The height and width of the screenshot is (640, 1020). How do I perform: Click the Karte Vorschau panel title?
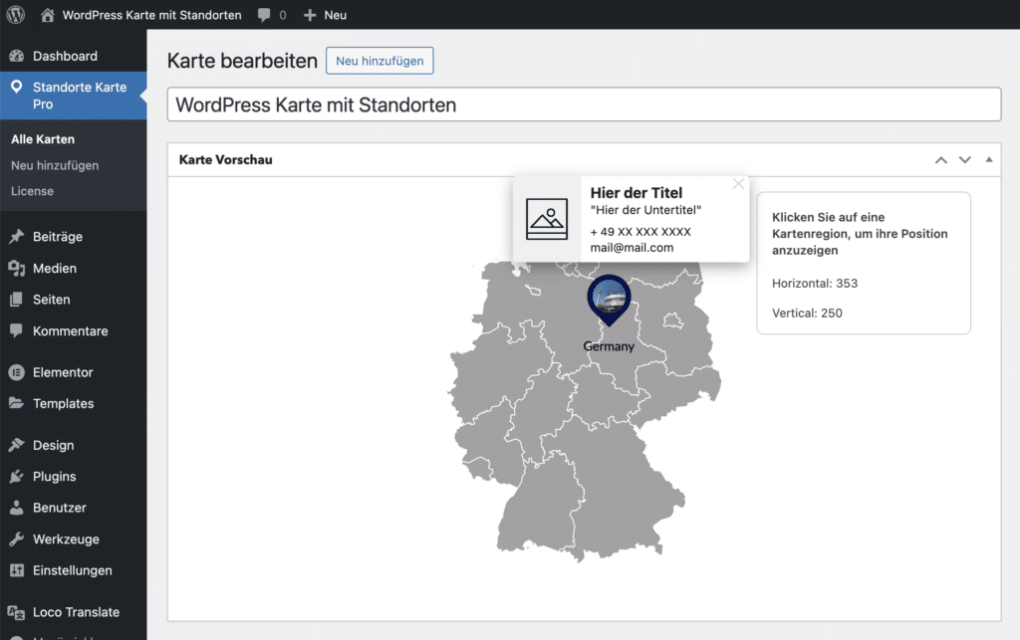(225, 160)
